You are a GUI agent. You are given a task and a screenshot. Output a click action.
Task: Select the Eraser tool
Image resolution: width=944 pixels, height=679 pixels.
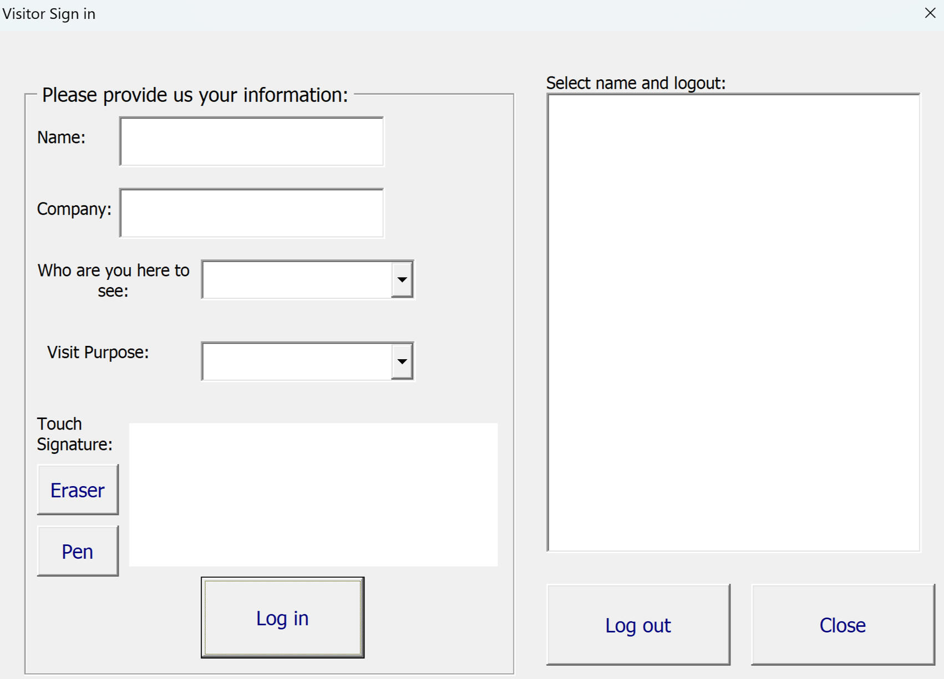coord(78,490)
